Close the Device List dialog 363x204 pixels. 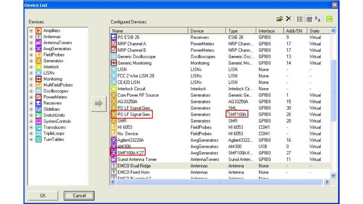click(335, 5)
